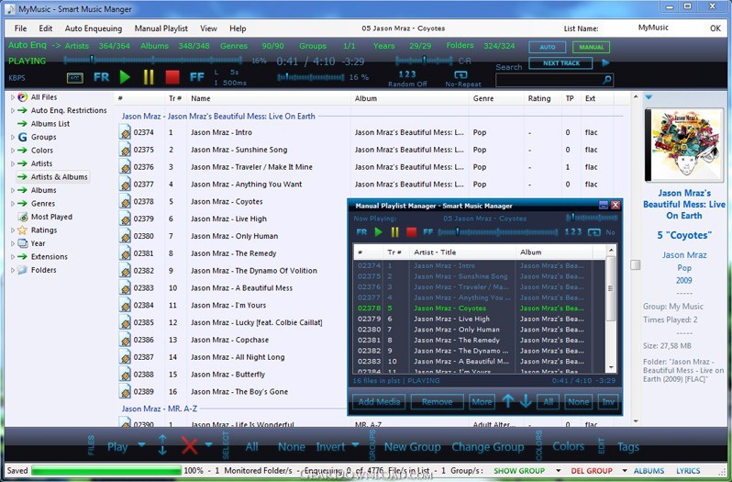Click FF in Manual Playlist Manager
The height and width of the screenshot is (482, 732).
click(x=427, y=232)
